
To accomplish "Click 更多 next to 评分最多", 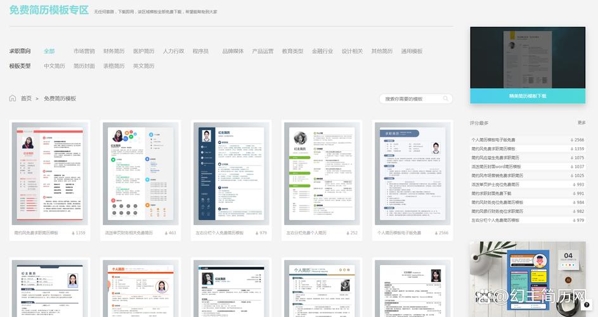I will [x=582, y=123].
